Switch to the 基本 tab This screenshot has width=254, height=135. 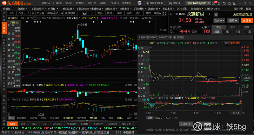[233, 27]
